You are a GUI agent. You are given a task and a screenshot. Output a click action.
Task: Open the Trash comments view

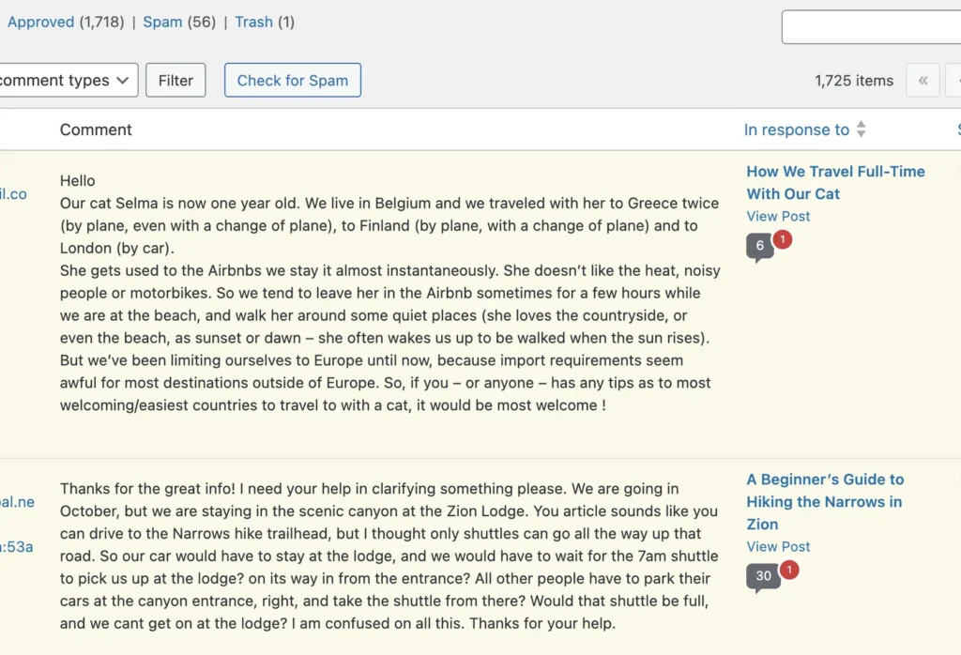[253, 23]
